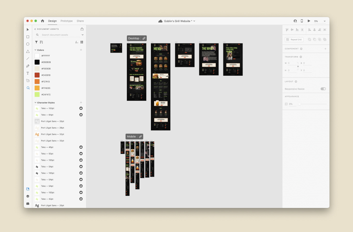Select the #C43818 color swatch
Screen dimensions: 353x232
tap(37, 75)
